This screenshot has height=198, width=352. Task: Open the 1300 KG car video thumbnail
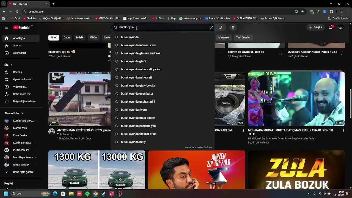coord(97,170)
